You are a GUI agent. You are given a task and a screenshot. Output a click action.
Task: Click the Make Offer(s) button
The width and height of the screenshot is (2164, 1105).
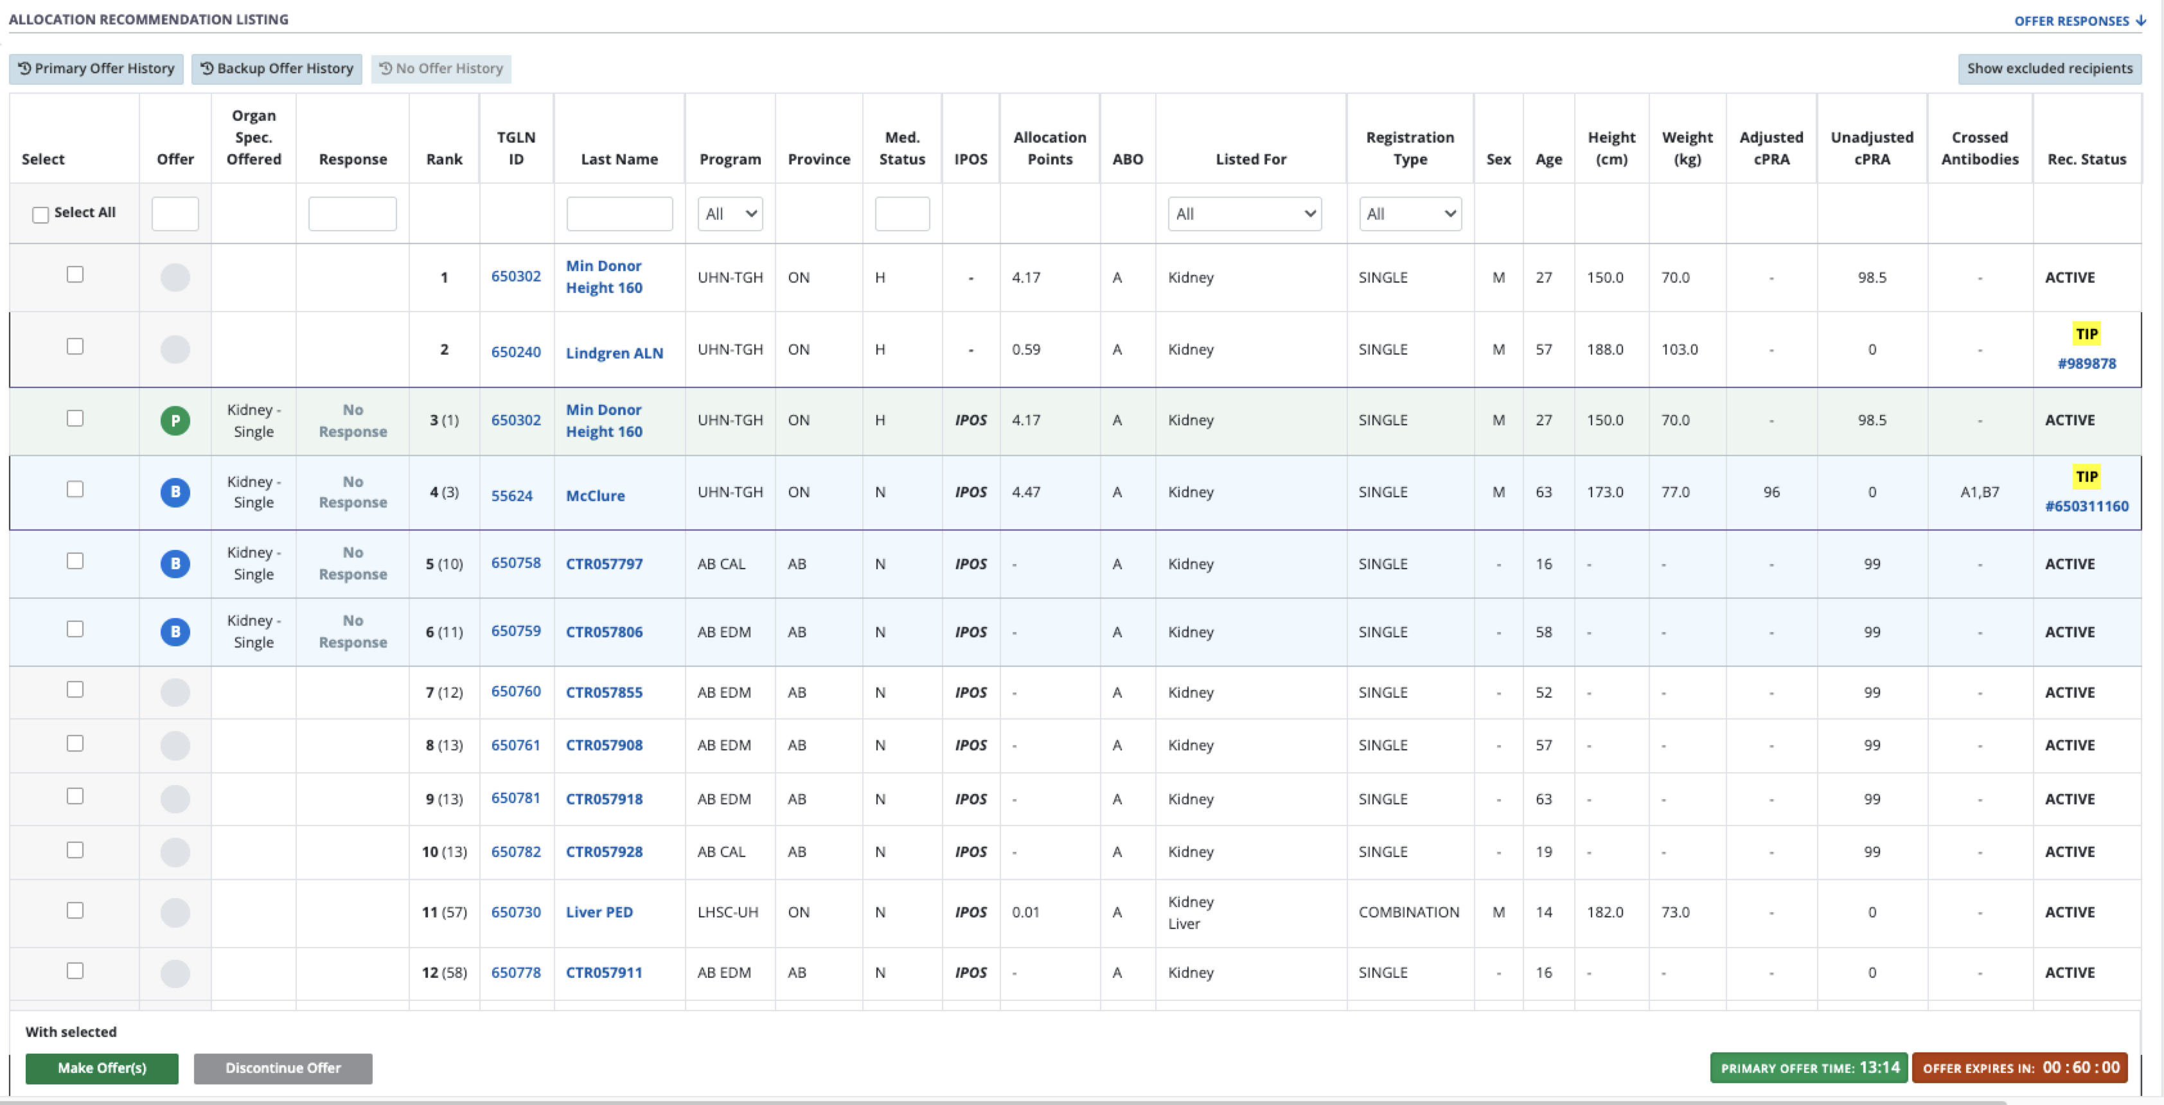point(102,1068)
